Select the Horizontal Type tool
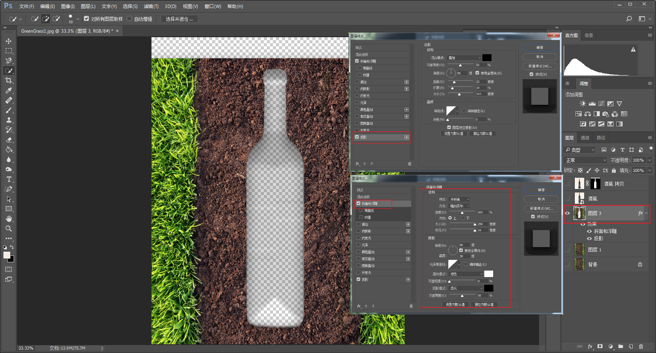The image size is (656, 353). click(9, 179)
